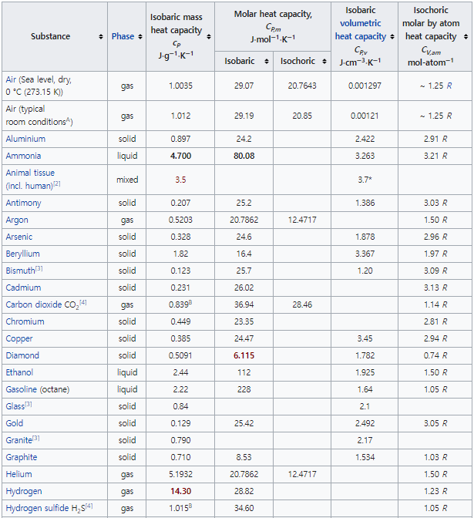Screen dimensions: 474x518
Task: Select the bold 14.30 Hydrogen value
Action: [x=180, y=492]
